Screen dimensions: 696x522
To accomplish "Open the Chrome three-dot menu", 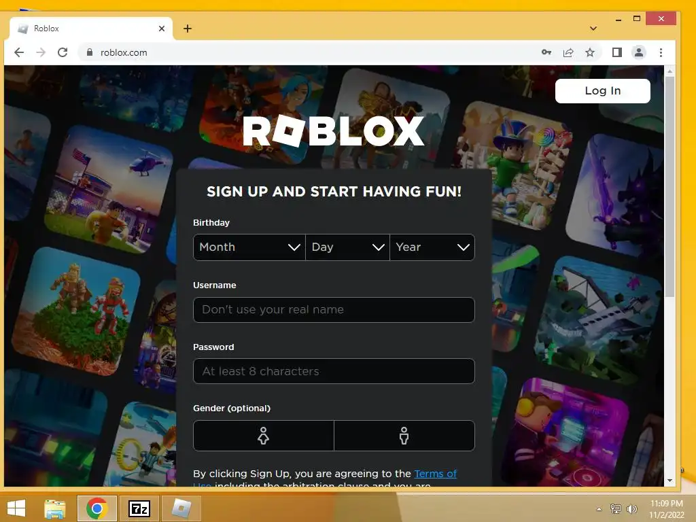I will tap(661, 52).
